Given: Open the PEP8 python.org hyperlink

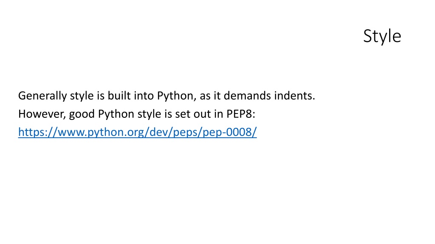Looking at the screenshot, I should point(138,132).
